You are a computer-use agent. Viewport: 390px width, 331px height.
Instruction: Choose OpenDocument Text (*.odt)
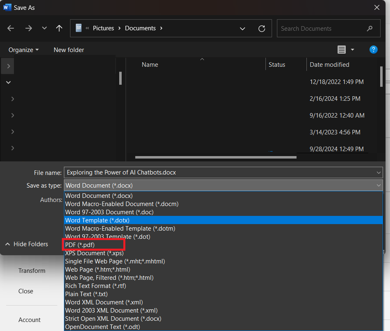223,327
